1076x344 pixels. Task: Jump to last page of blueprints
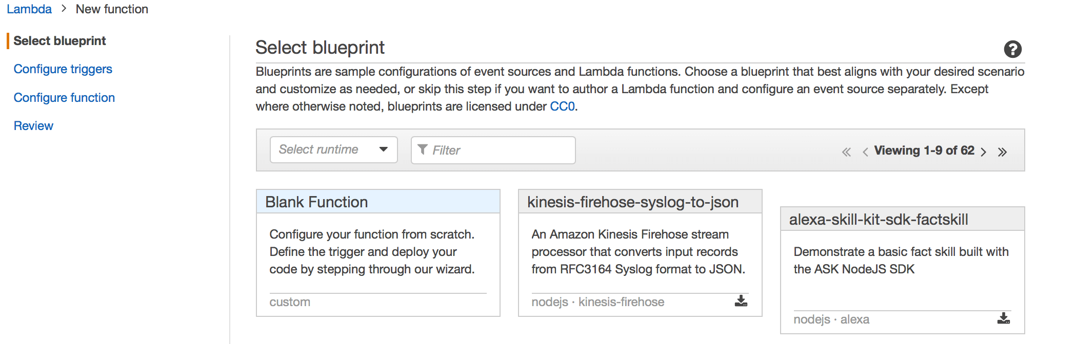(x=1002, y=152)
